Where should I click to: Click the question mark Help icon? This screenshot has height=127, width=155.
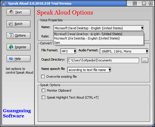11,59
